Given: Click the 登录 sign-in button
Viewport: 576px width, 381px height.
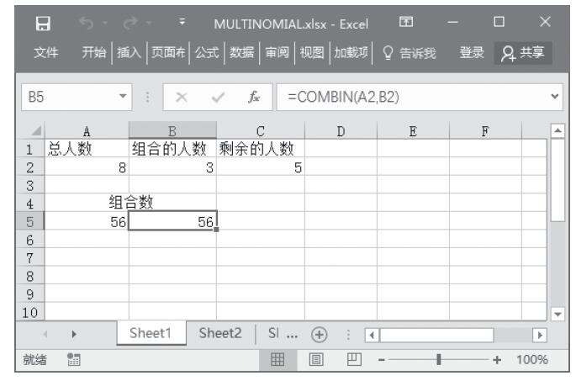Looking at the screenshot, I should coord(473,54).
